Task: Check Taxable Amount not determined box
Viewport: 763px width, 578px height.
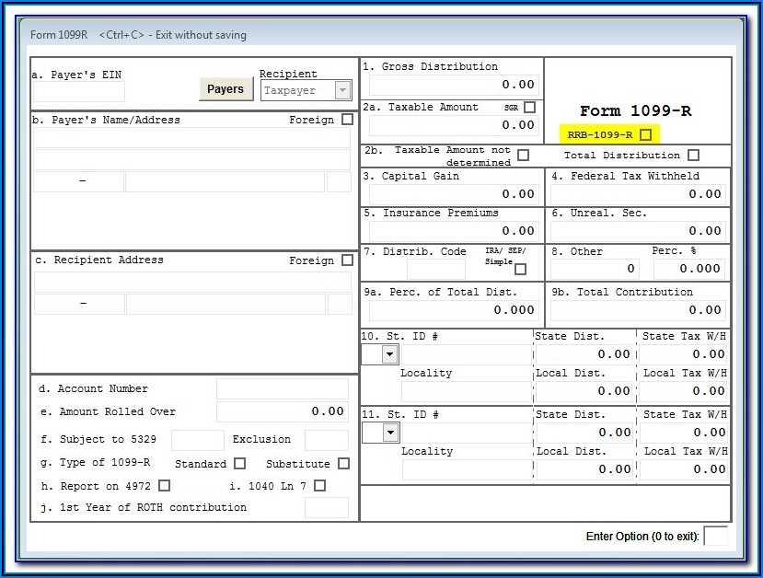Action: 523,156
